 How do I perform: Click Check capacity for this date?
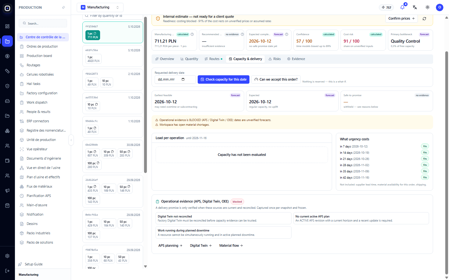click(224, 80)
